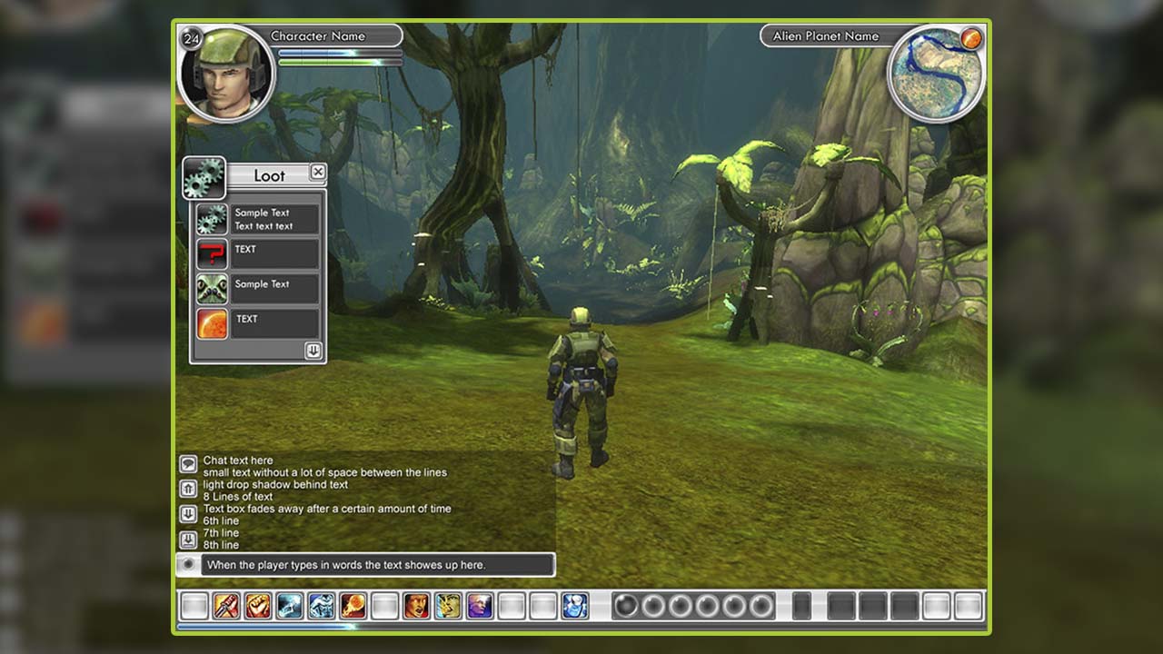Image resolution: width=1163 pixels, height=654 pixels.
Task: Activate the shouting red face ability
Action: click(x=416, y=606)
